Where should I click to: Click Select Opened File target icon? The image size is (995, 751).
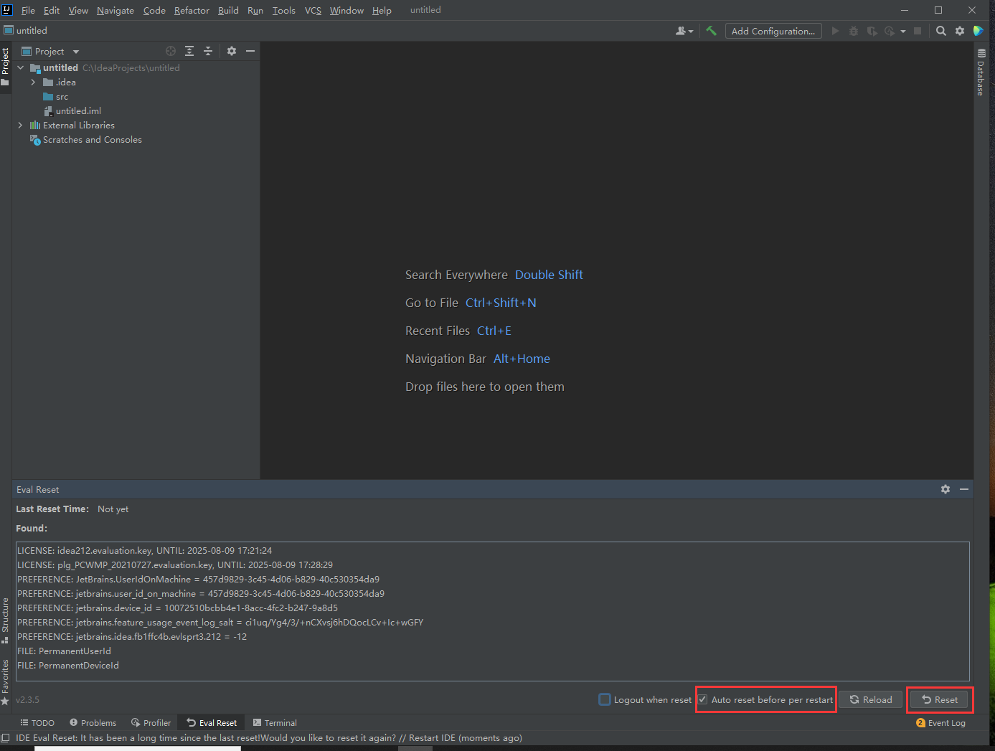click(x=171, y=51)
